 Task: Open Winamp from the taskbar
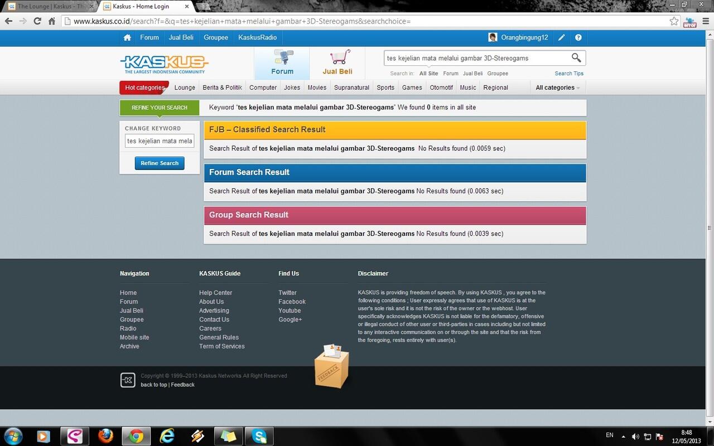pyautogui.click(x=197, y=435)
